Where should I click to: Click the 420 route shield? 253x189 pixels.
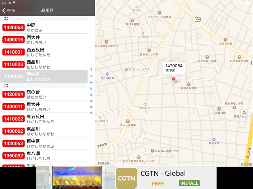click(x=198, y=19)
